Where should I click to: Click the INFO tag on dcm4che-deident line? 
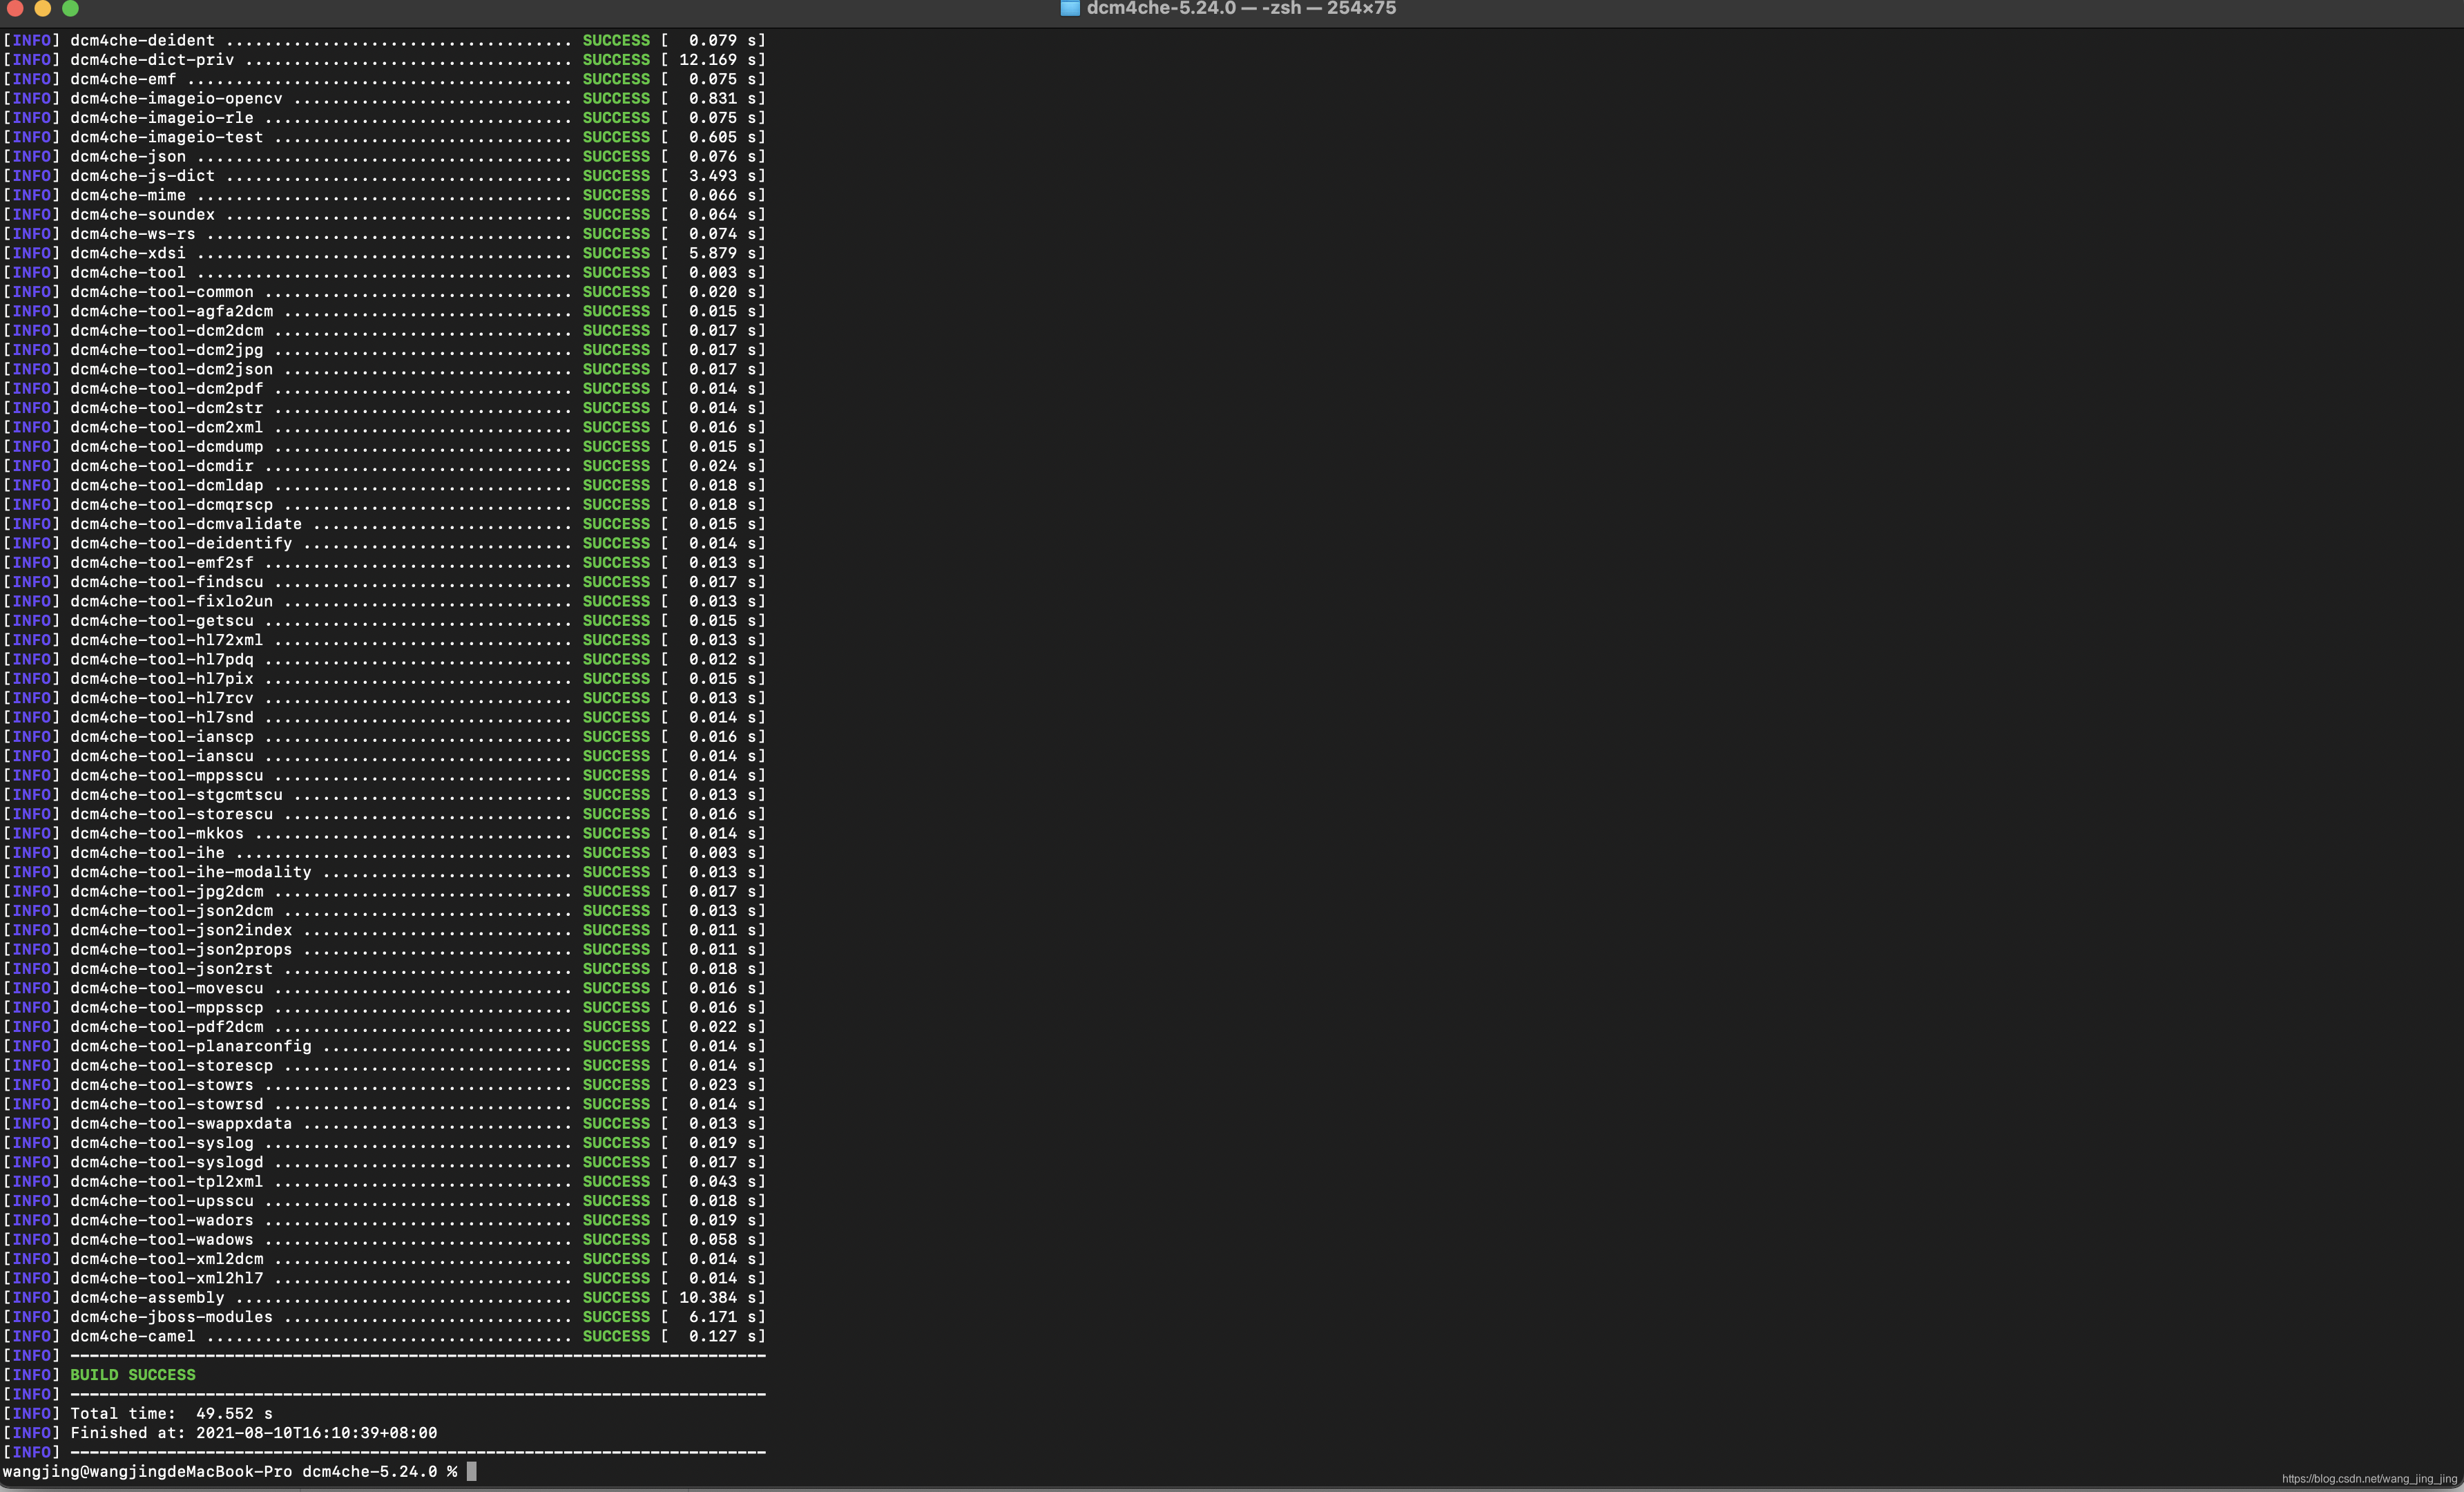31,40
